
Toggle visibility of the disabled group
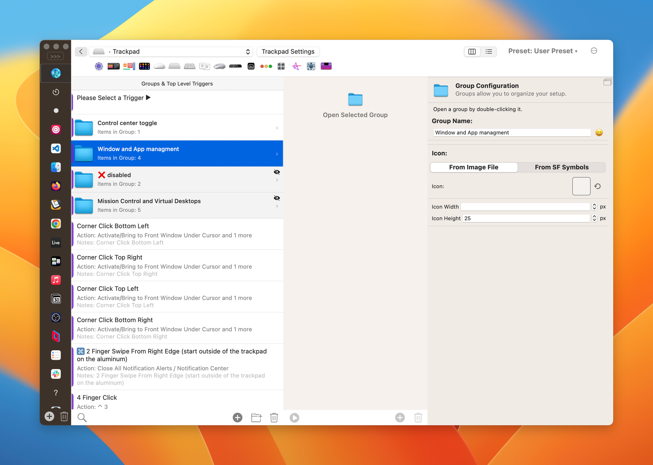point(277,172)
